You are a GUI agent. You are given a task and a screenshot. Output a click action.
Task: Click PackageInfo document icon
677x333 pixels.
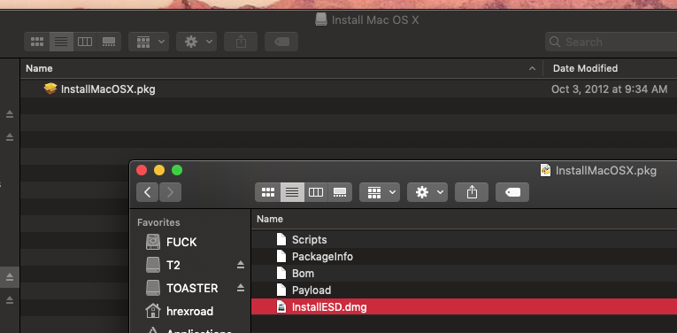point(281,256)
